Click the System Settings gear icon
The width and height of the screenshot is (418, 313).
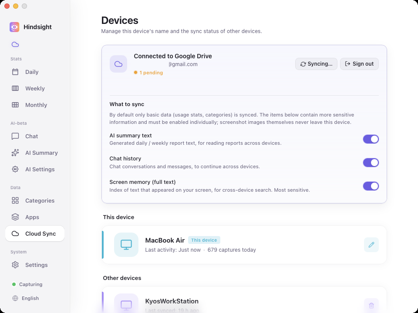tap(15, 265)
